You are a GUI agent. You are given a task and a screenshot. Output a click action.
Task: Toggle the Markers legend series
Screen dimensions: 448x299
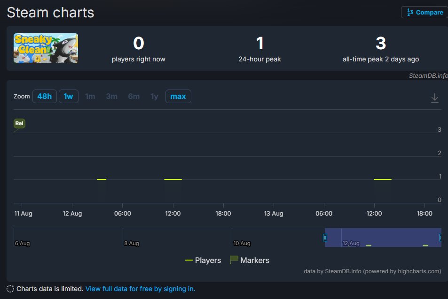250,260
